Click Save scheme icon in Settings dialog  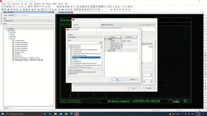[x=143, y=25]
